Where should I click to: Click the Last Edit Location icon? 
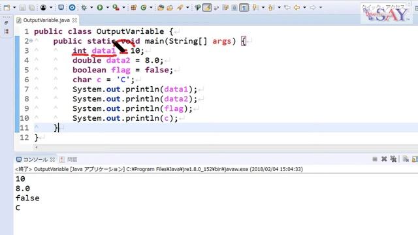287,7
